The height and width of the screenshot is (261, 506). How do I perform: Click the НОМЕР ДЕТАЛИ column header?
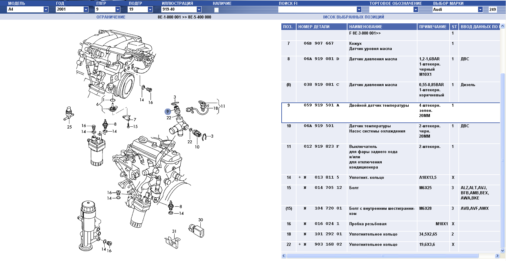pos(321,27)
